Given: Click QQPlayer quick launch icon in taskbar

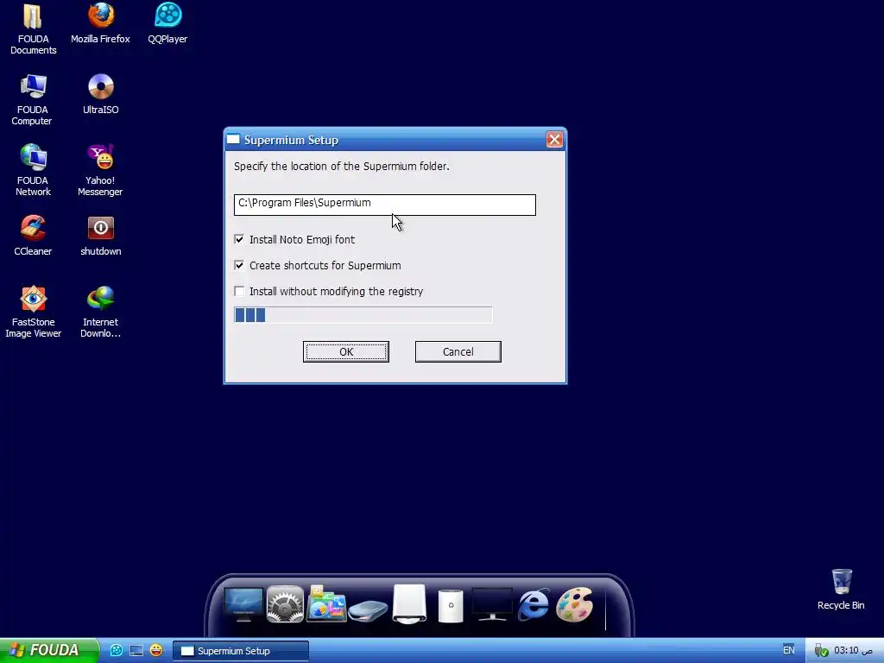Looking at the screenshot, I should pos(117,651).
